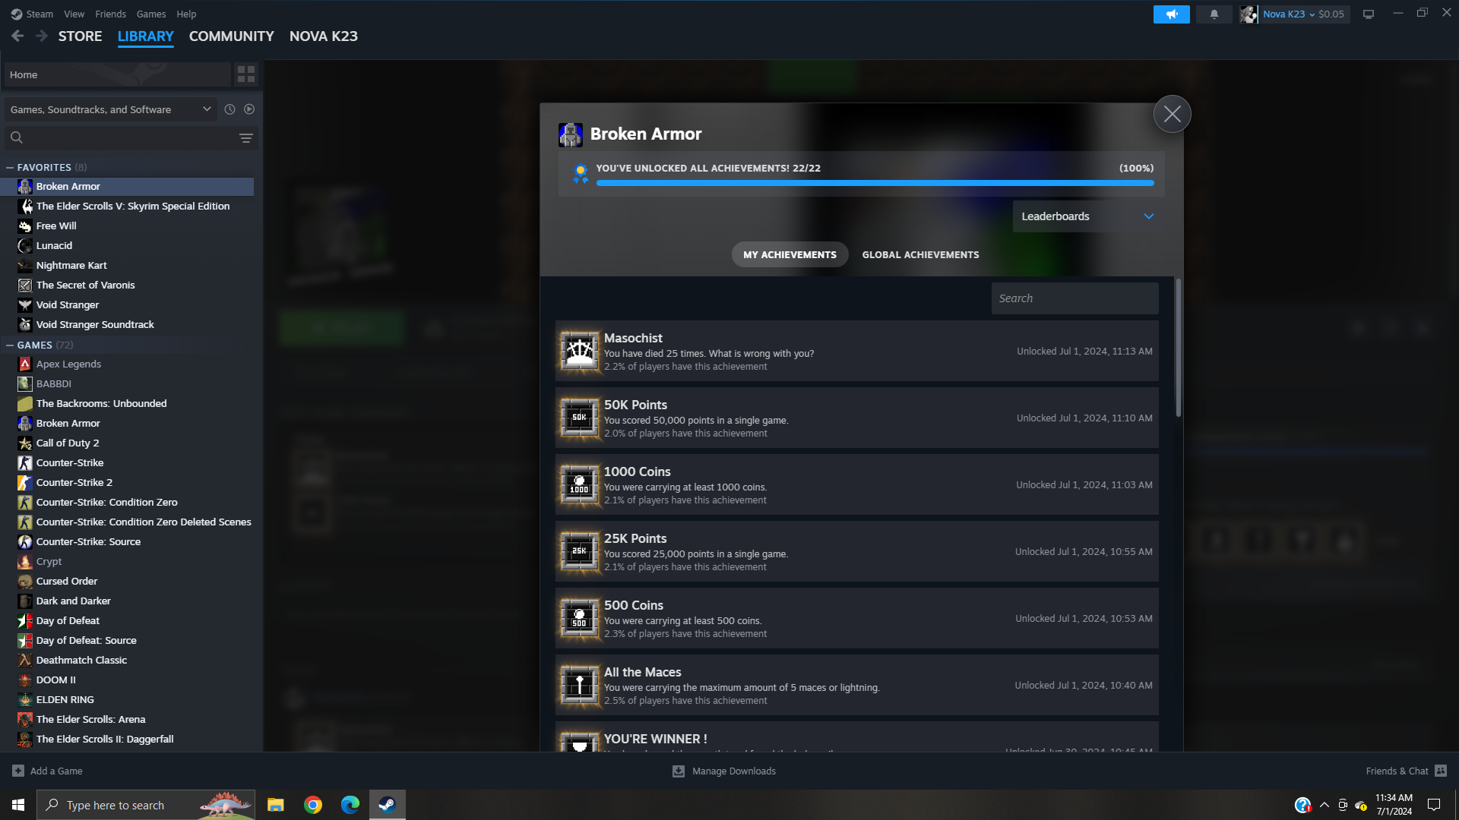
Task: Open the COMMUNITY menu
Action: coord(231,36)
